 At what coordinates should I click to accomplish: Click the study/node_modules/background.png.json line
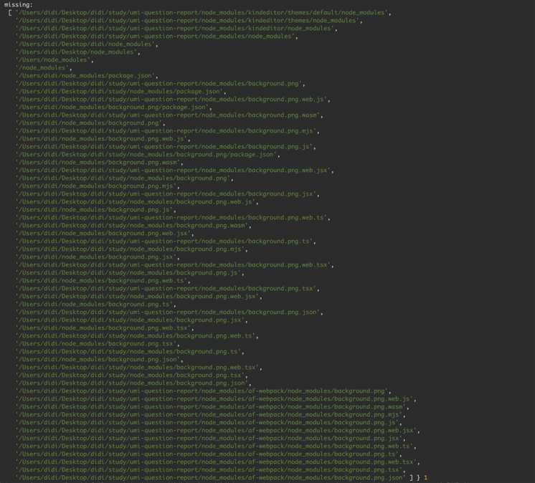pos(133,383)
